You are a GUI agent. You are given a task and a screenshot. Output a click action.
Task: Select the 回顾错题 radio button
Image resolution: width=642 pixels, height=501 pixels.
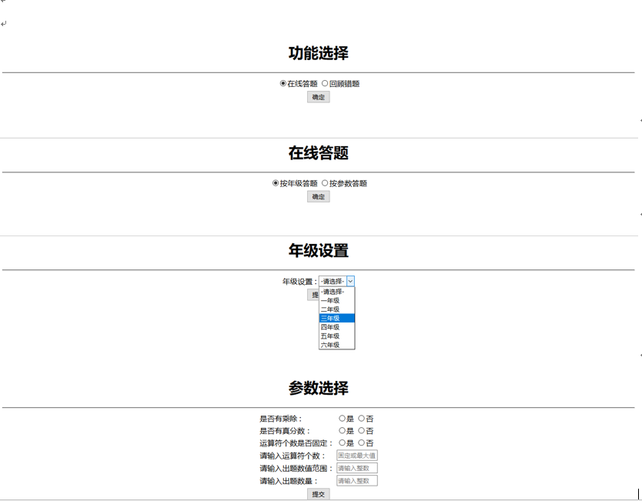[325, 83]
